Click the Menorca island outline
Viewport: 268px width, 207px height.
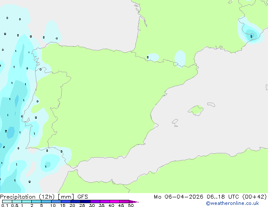coord(211,104)
